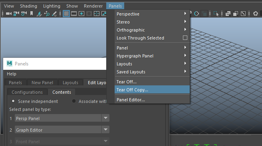This screenshot has height=146, width=262.
Task: Toggle the X-Ray Joints icon
Action: pyautogui.click(x=243, y=14)
